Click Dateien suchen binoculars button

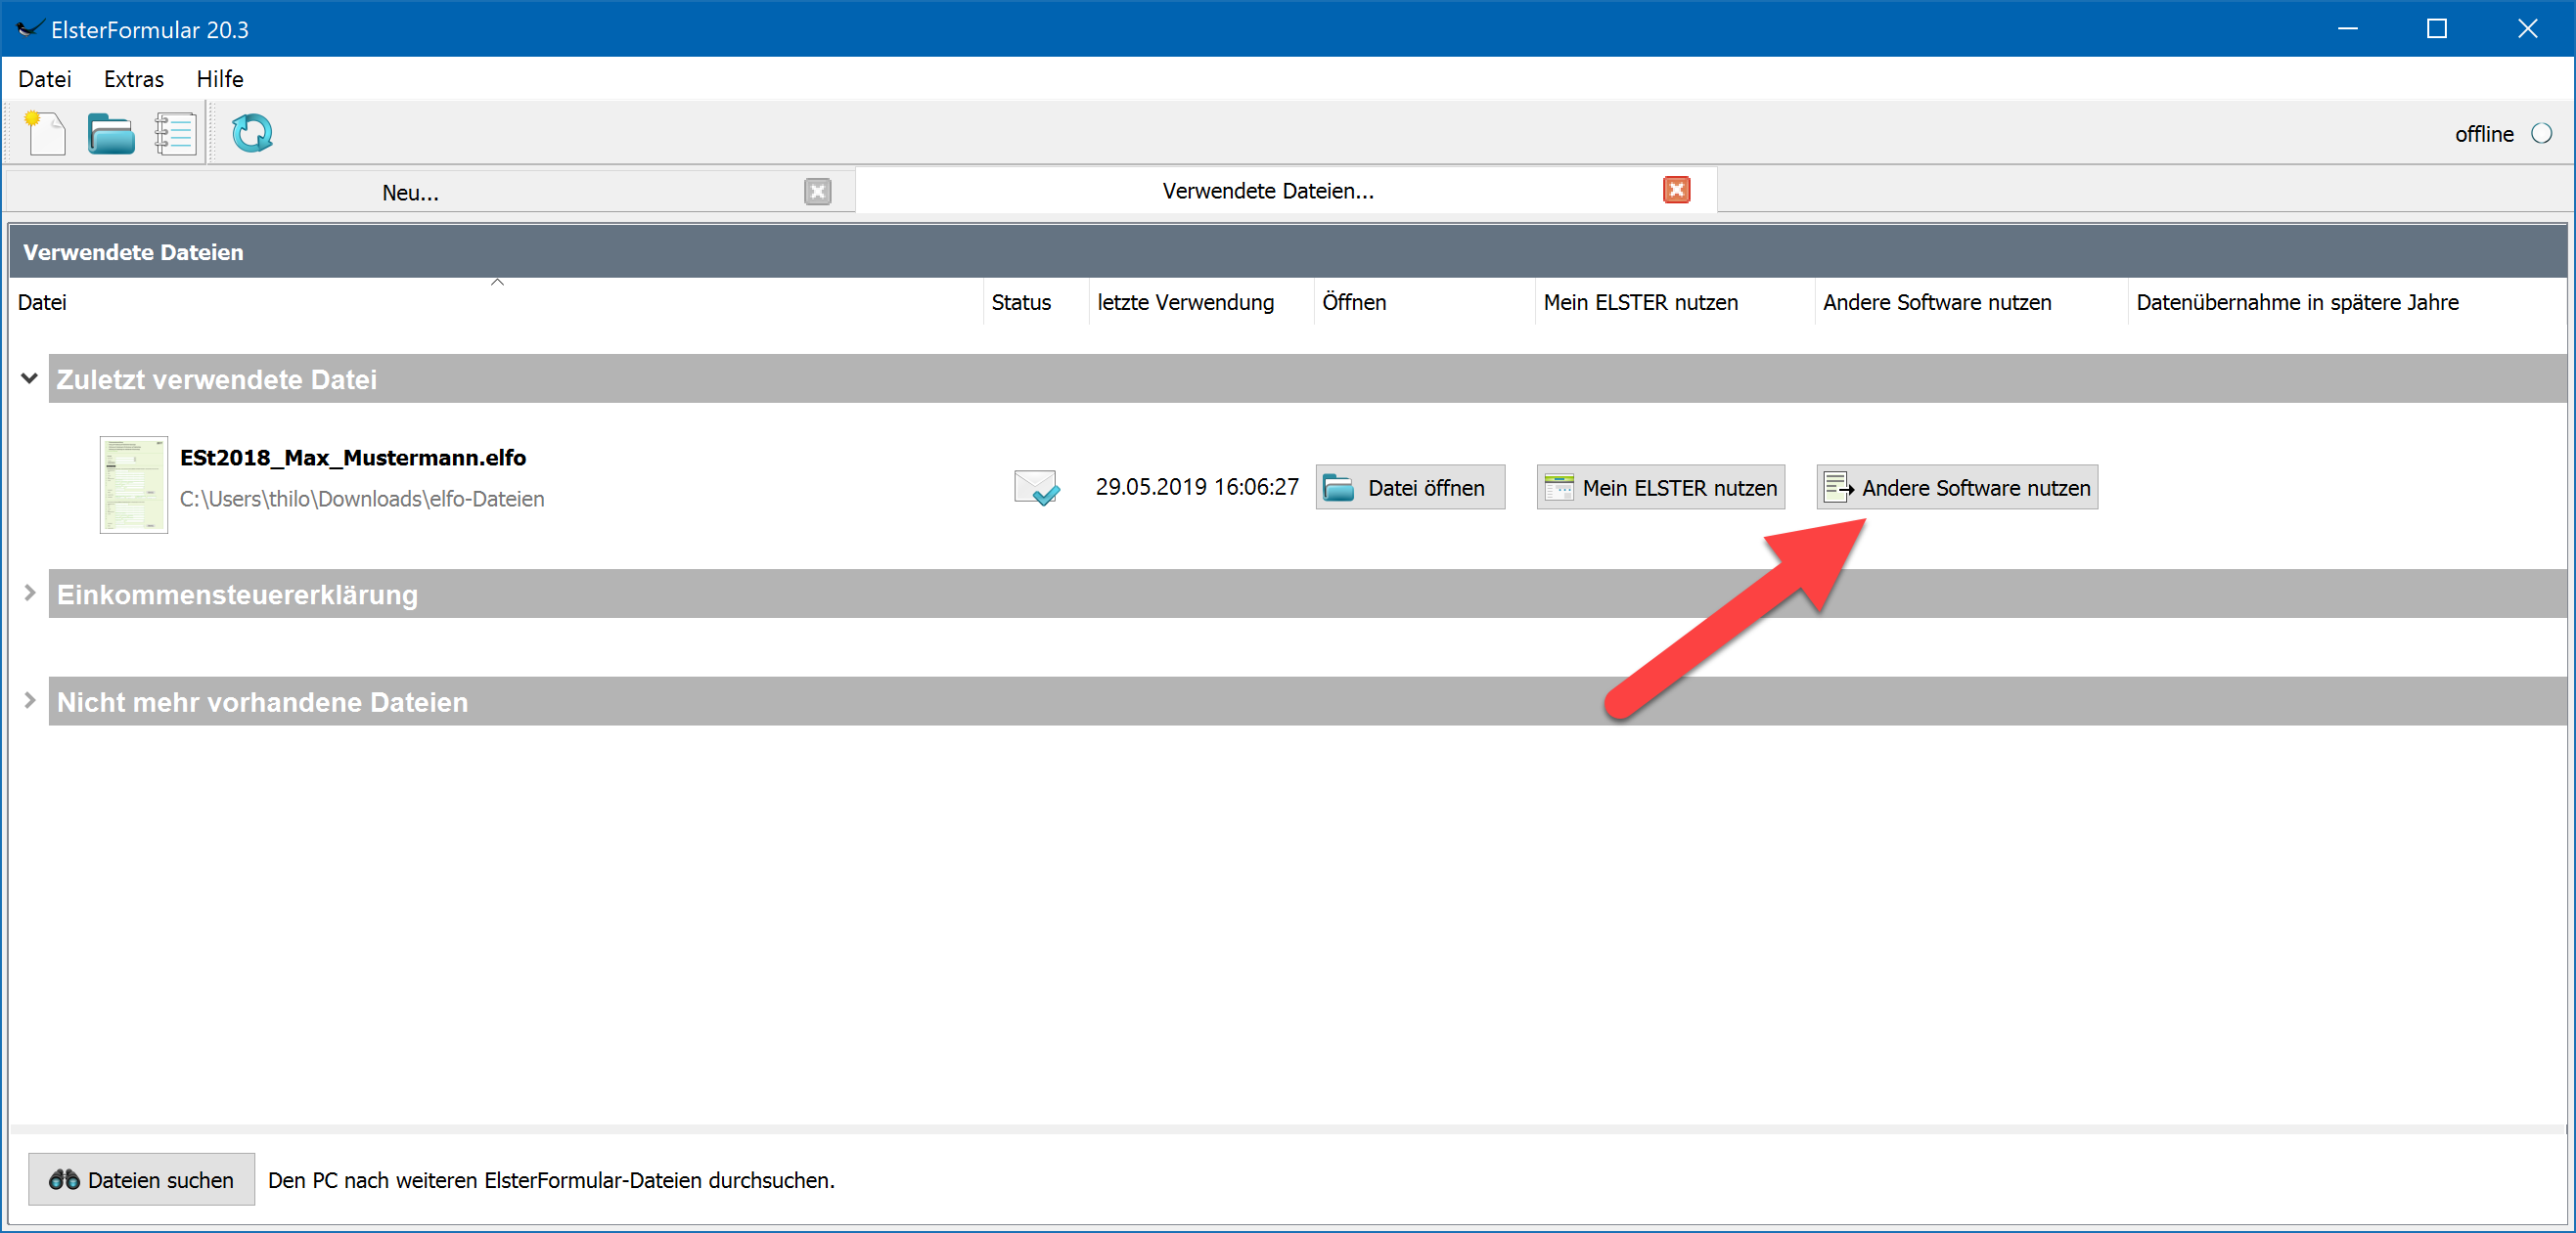tap(141, 1179)
